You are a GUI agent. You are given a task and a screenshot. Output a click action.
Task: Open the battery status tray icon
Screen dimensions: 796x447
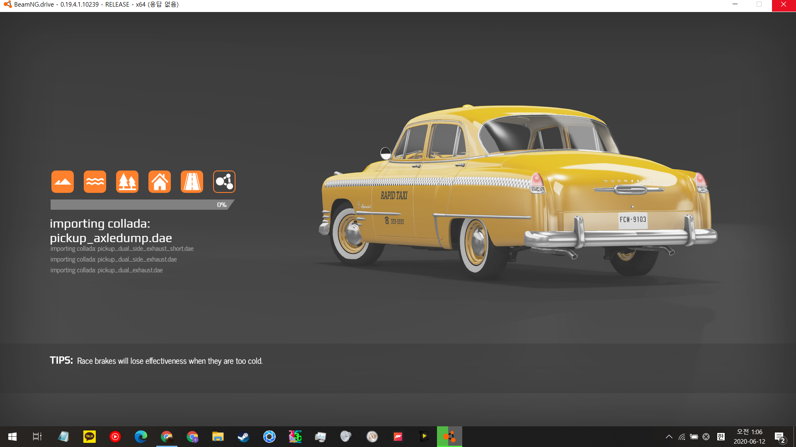coord(694,437)
